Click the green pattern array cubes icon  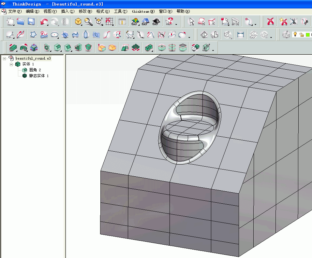(136, 48)
